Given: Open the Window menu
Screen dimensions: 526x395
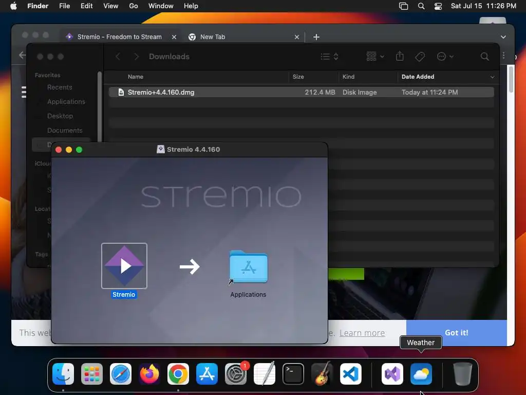Looking at the screenshot, I should tap(161, 6).
